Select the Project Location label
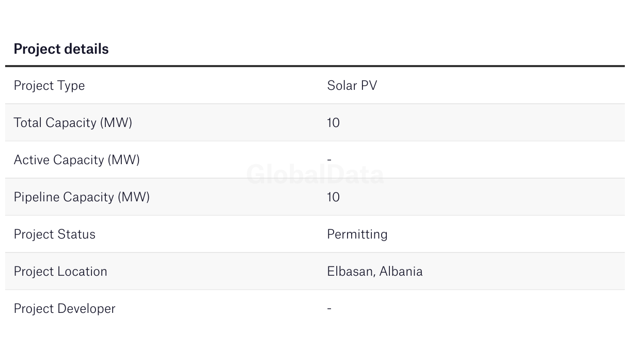This screenshot has width=630, height=348. click(60, 272)
